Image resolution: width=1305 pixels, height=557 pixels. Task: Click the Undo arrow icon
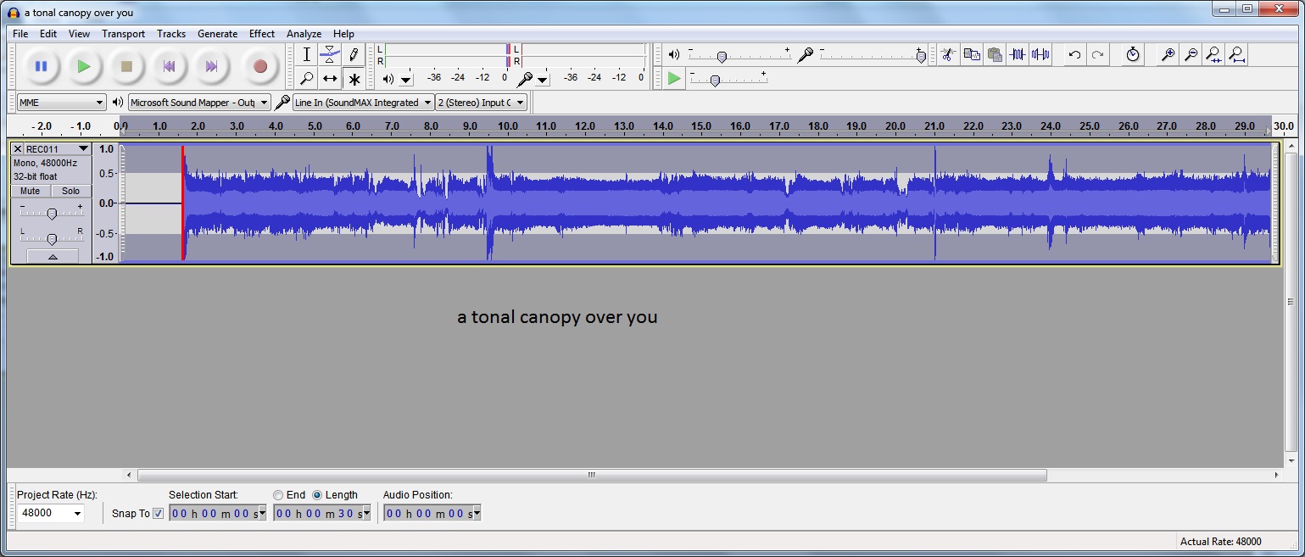[x=1074, y=54]
